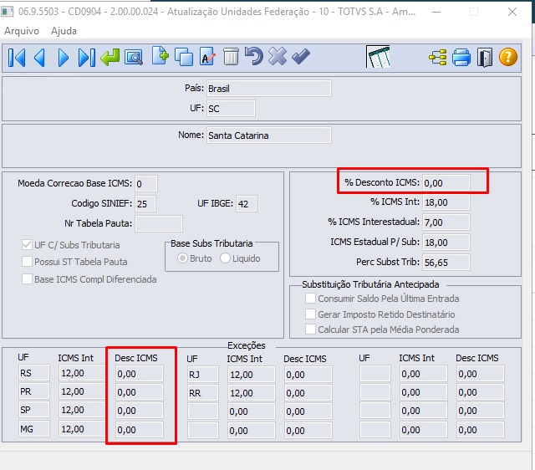Screen dimensions: 535x470
Task: Open the search magnifier icon
Action: (x=134, y=58)
